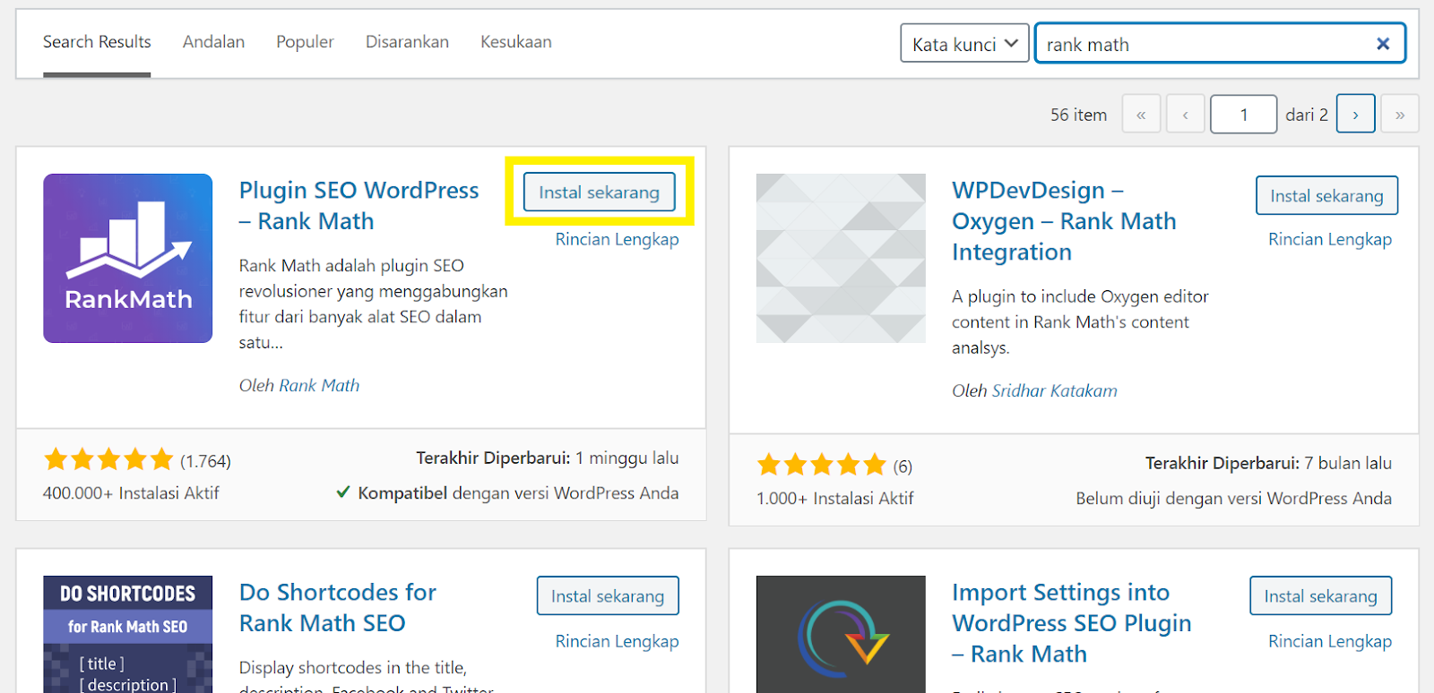This screenshot has width=1434, height=693.
Task: Click the five-star rating of Rank Math
Action: click(108, 459)
